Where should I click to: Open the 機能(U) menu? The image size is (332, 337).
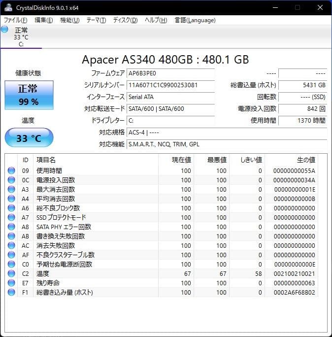tap(70, 20)
